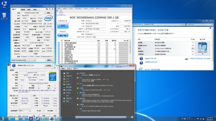This screenshot has width=216, height=121.
Task: Select Optical Drives in the Speccy sidebar
Action: [67, 93]
